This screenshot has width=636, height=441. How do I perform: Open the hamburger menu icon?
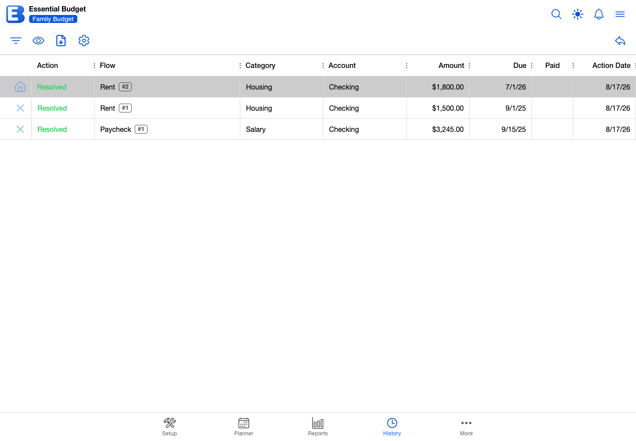pyautogui.click(x=620, y=14)
